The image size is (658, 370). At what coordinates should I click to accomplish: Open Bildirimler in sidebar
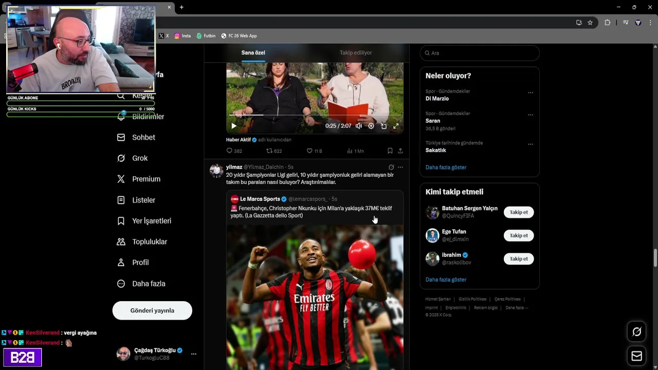(x=140, y=117)
